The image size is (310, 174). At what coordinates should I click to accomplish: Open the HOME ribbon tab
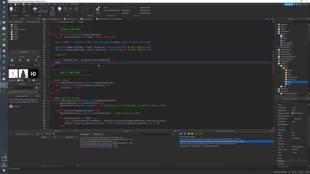[x=36, y=4]
